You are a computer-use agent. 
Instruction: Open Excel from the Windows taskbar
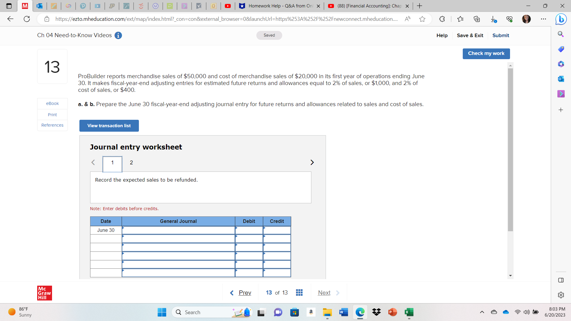[x=409, y=312]
